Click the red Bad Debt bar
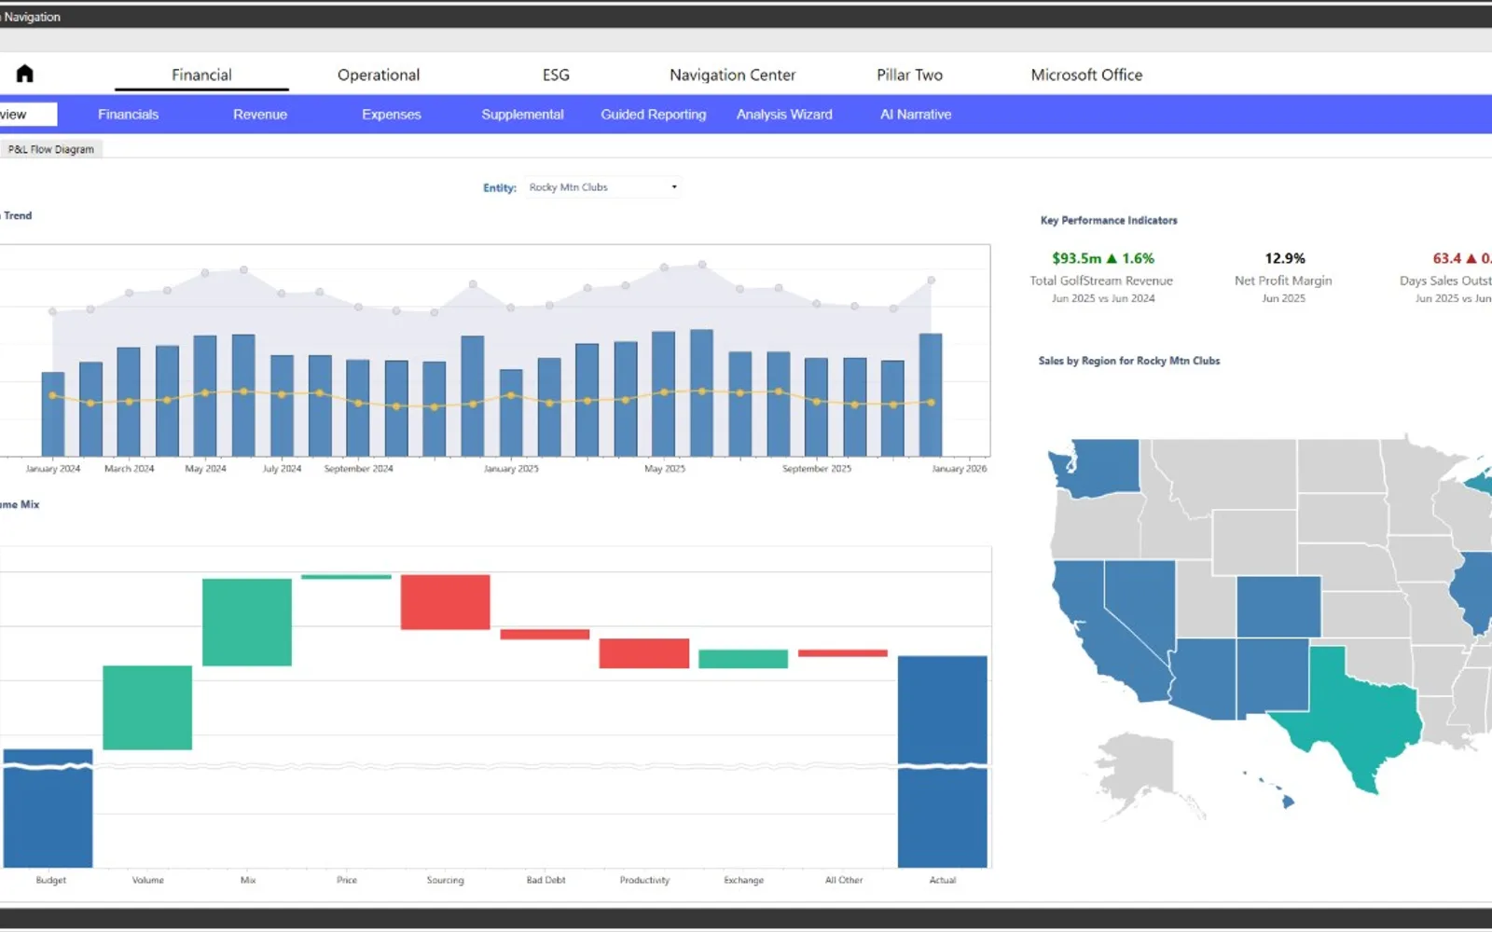Viewport: 1492px width, 932px height. (545, 635)
